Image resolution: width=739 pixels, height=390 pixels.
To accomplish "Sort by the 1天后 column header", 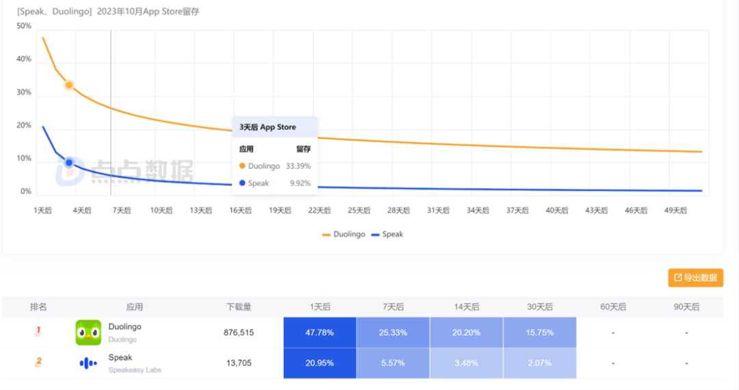I will tap(320, 307).
